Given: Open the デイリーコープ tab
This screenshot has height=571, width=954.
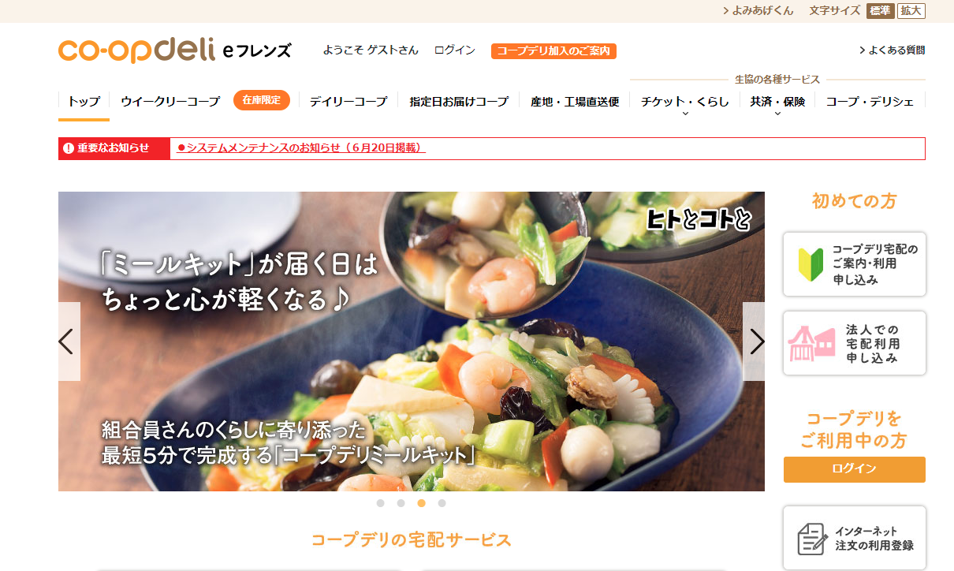Looking at the screenshot, I should click(348, 101).
